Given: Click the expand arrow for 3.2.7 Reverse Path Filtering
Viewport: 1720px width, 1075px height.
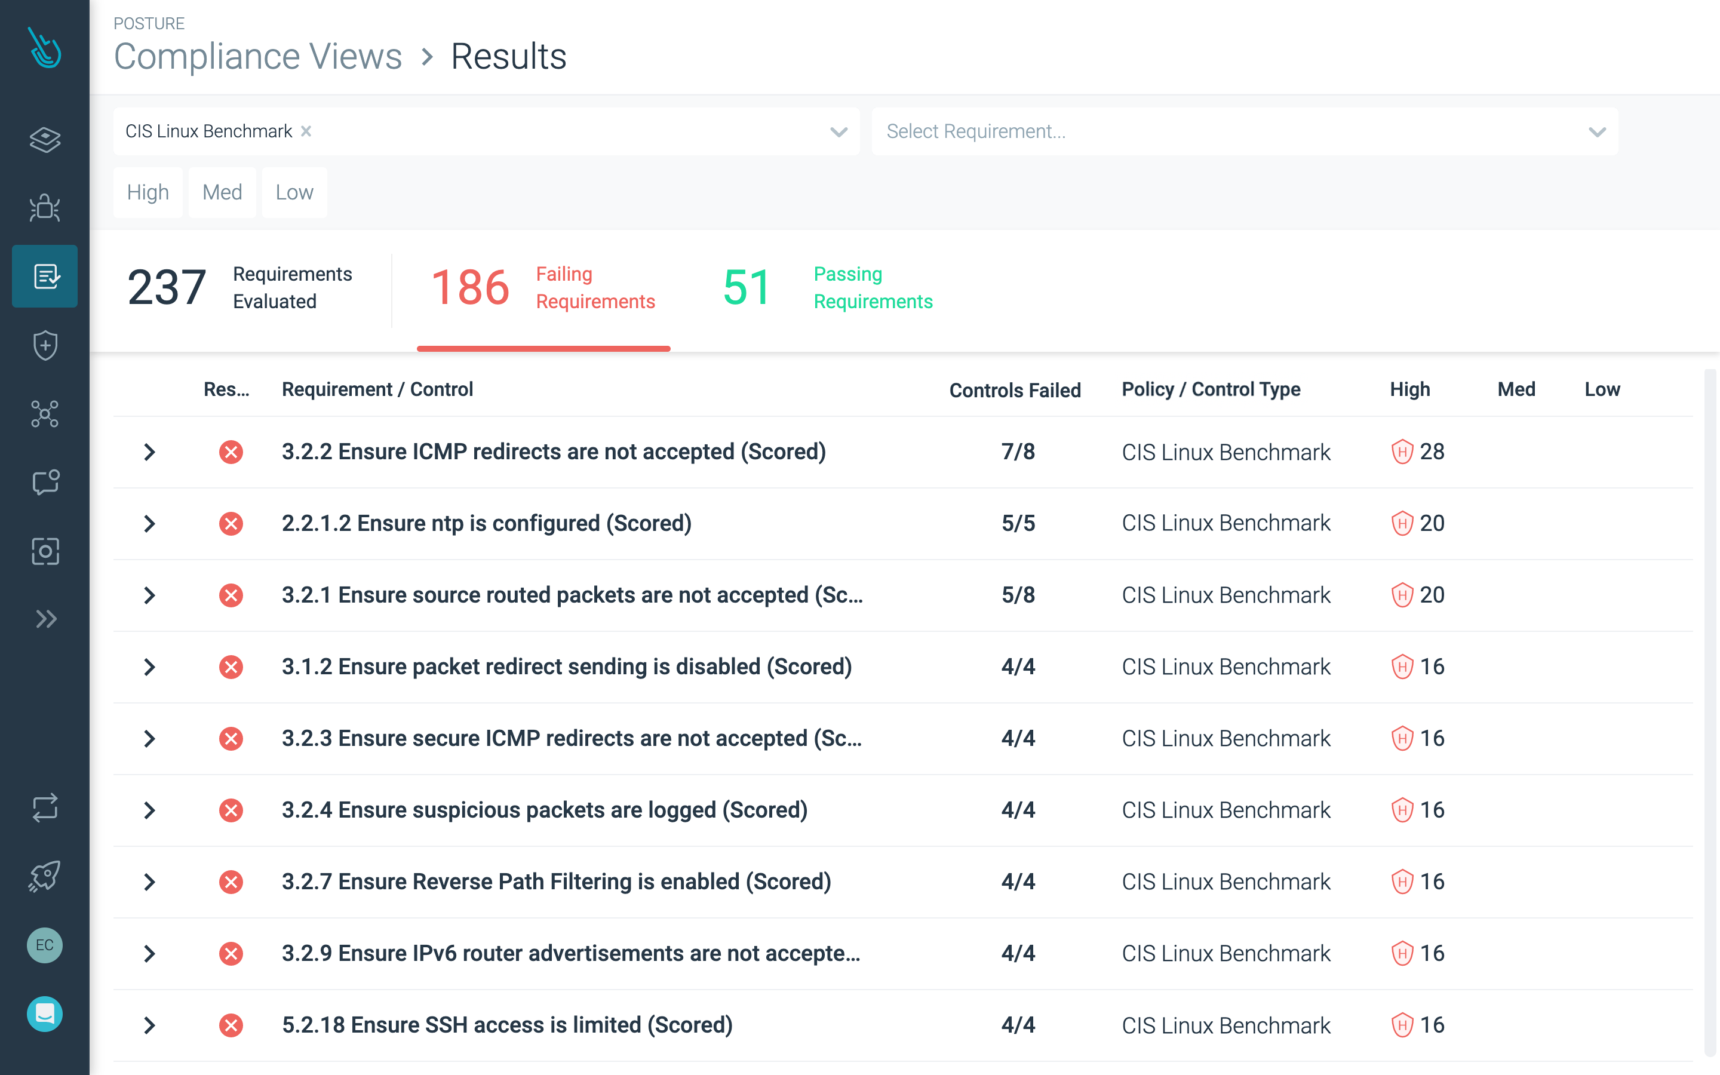Looking at the screenshot, I should click(x=150, y=881).
